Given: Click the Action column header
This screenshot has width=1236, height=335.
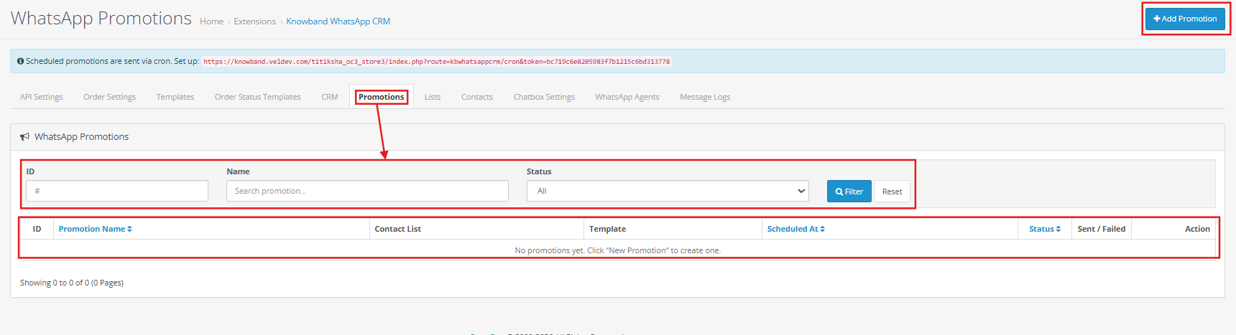Looking at the screenshot, I should [1197, 229].
